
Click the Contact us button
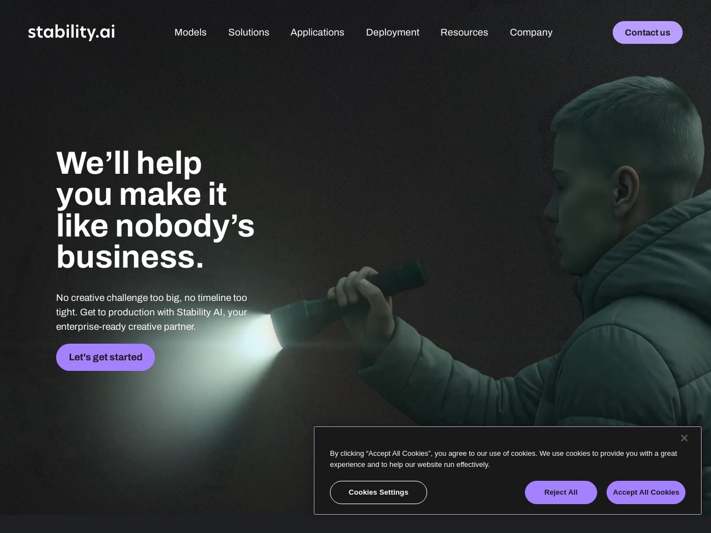[x=648, y=32]
